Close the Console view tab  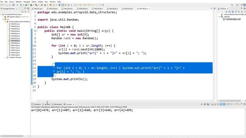(73, 104)
